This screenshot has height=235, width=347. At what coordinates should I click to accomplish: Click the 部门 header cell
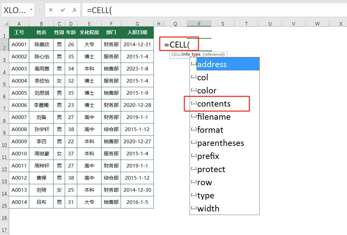111,32
